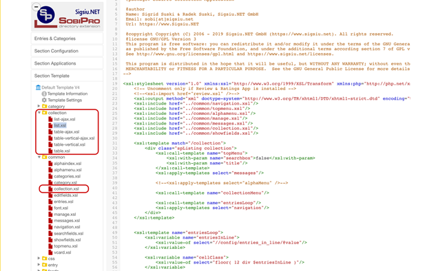Open table.xsl file
Image resolution: width=438 pixels, height=271 pixels.
(62, 151)
